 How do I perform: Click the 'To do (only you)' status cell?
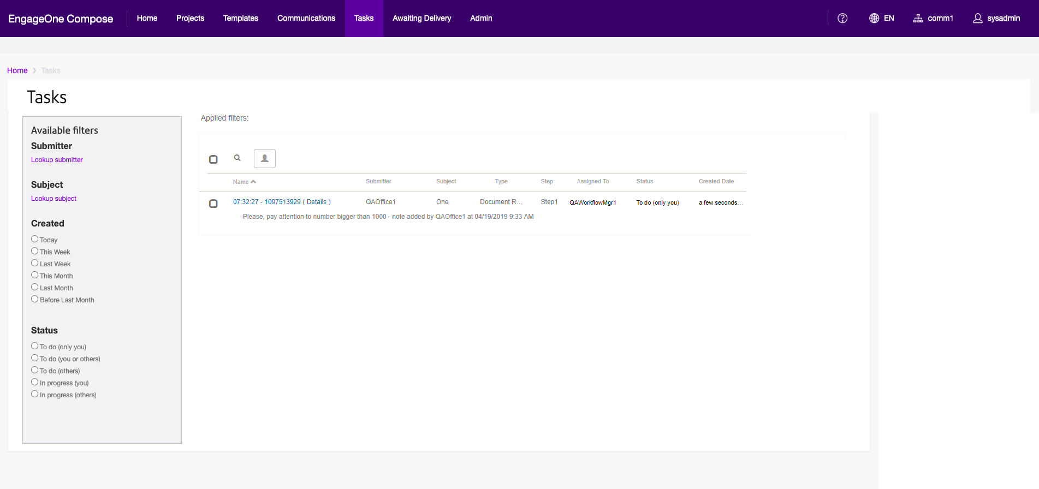click(x=658, y=202)
